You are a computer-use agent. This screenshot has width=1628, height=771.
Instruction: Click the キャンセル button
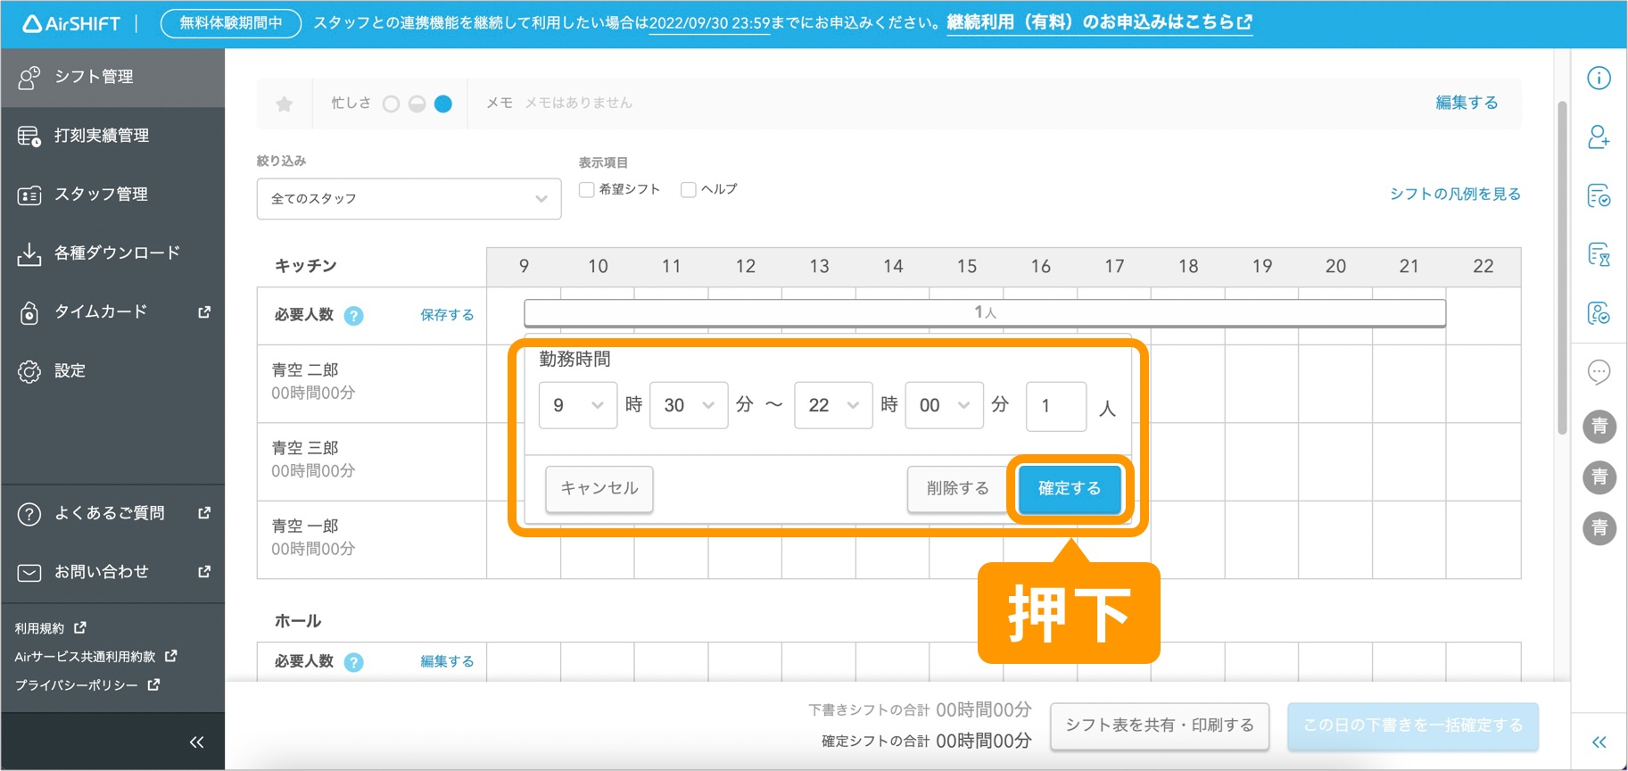point(599,489)
